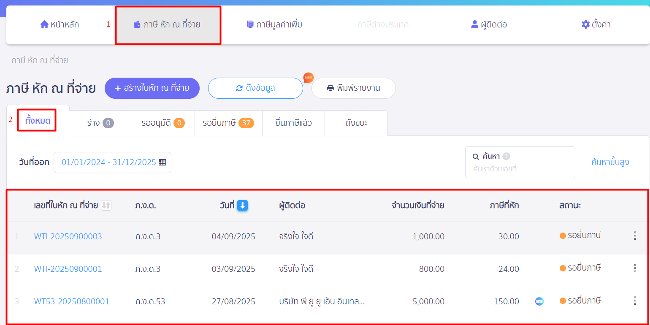Viewport: 650px width, 325px height.
Task: Open ภาษี หัก ณ ที่จ่าย menu
Action: [167, 24]
